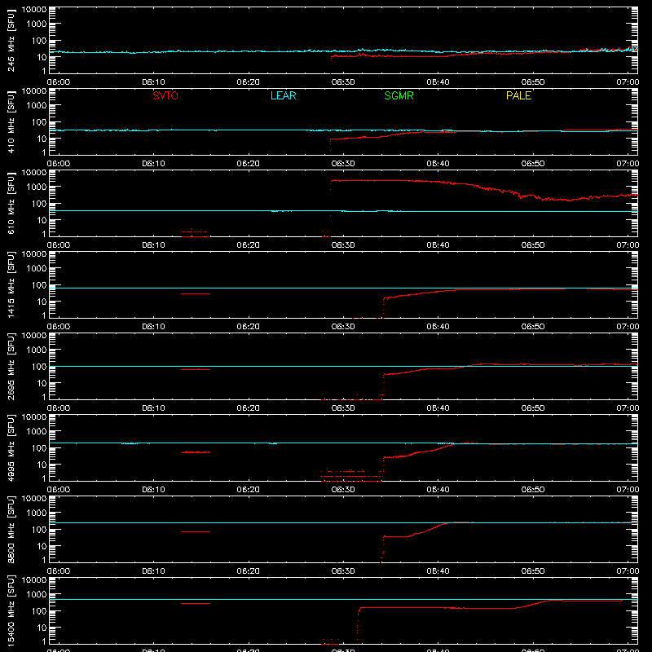Click 07:00 tick label under 410 MHz panel

[628, 164]
